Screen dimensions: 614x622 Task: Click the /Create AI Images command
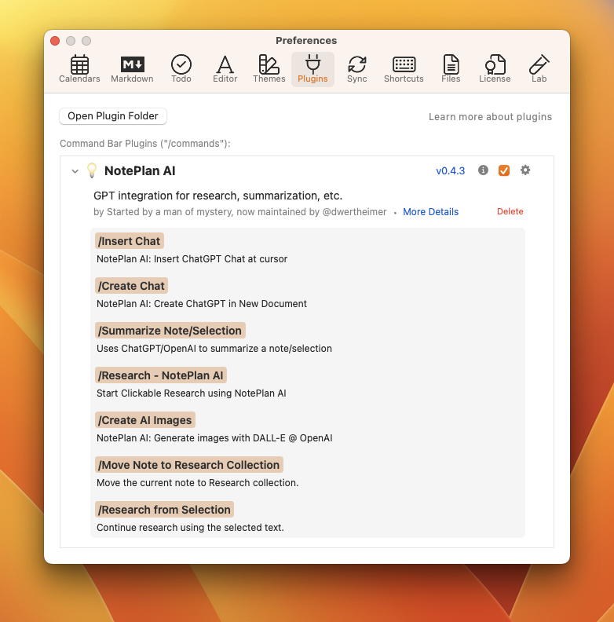[x=145, y=420]
